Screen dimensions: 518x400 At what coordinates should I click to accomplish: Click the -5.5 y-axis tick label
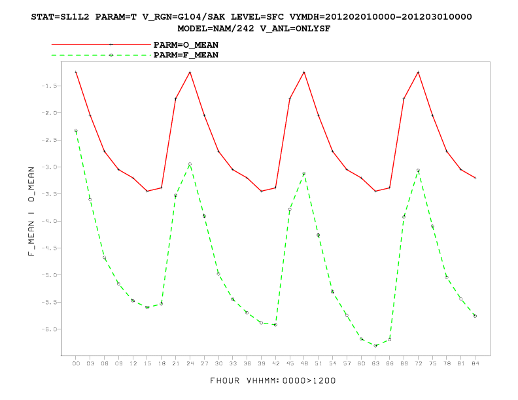(x=49, y=302)
